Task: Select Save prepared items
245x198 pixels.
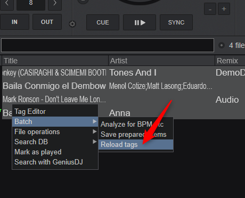Action: tap(136, 135)
